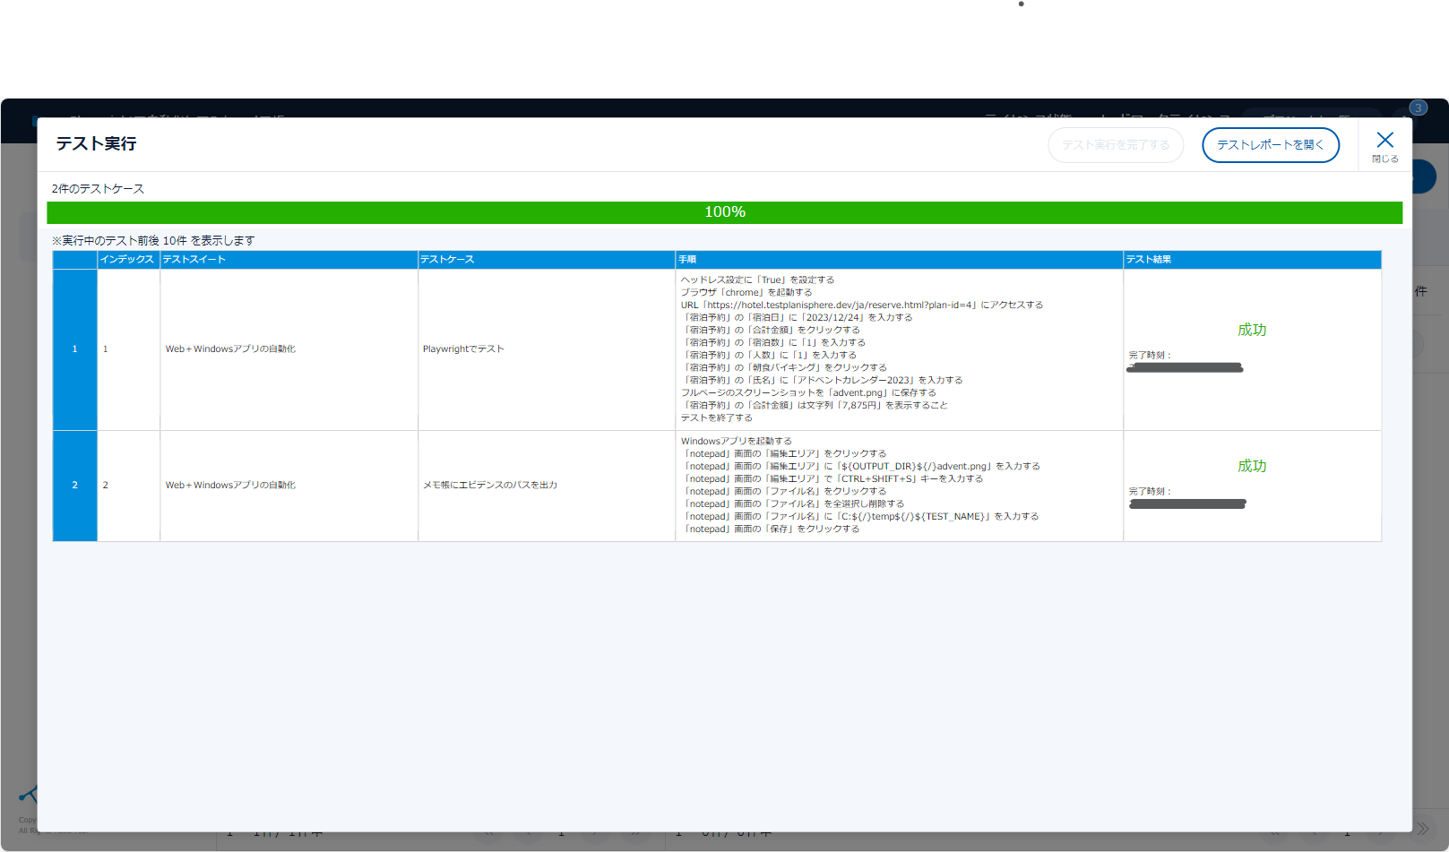Click step テストを終了する
The width and height of the screenshot is (1449, 852).
click(716, 417)
